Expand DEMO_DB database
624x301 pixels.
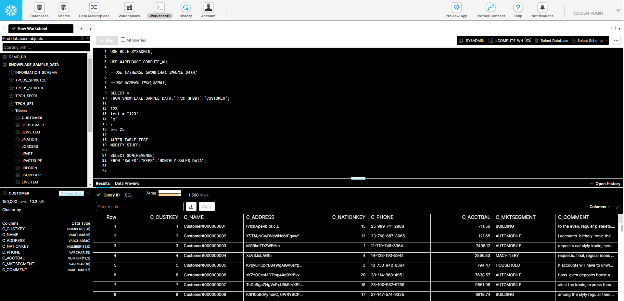click(17, 57)
